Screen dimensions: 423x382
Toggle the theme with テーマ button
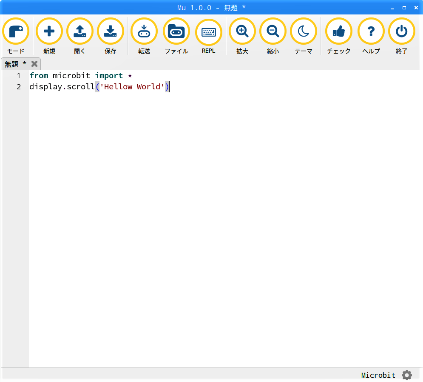(x=304, y=36)
